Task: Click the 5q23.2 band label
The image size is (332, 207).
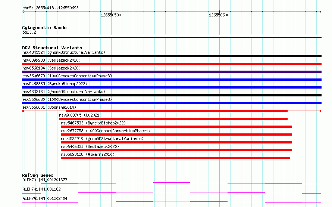Action: pos(29,32)
